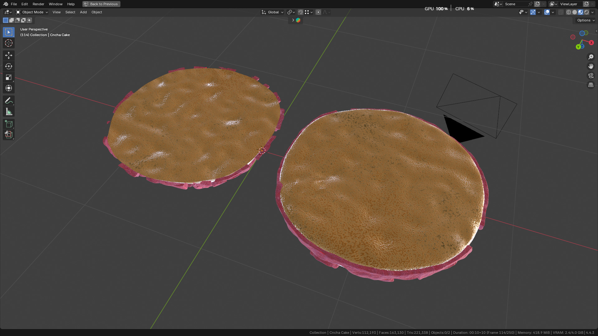The width and height of the screenshot is (598, 336).
Task: Open pivot point dropdown
Action: coord(291,12)
